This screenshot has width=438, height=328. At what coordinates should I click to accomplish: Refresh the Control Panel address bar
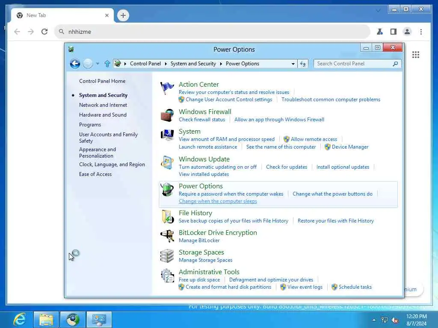coord(303,64)
